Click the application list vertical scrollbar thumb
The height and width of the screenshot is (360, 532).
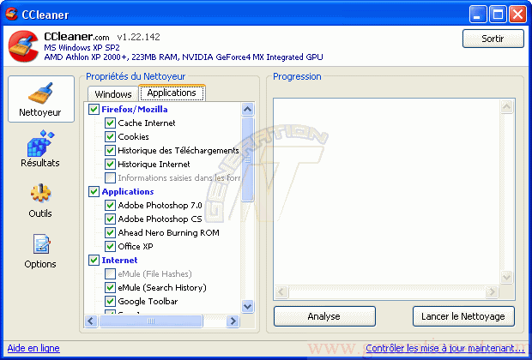click(248, 159)
